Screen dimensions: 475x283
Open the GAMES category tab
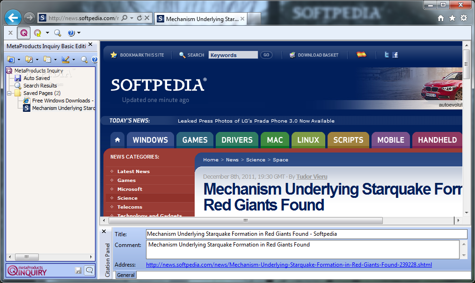(195, 140)
